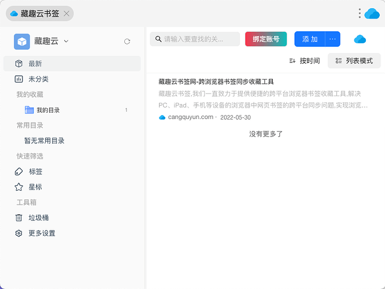Toggle 列表模式 list view mode
This screenshot has height=289, width=385.
click(354, 61)
